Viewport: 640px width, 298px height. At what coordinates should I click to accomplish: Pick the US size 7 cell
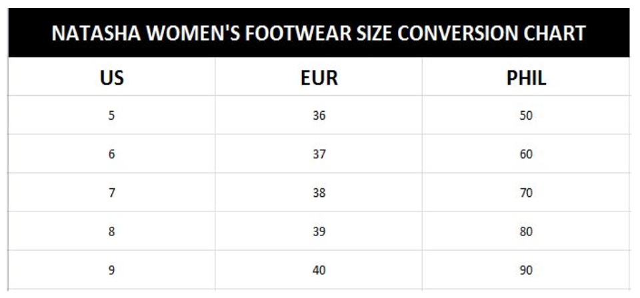111,193
